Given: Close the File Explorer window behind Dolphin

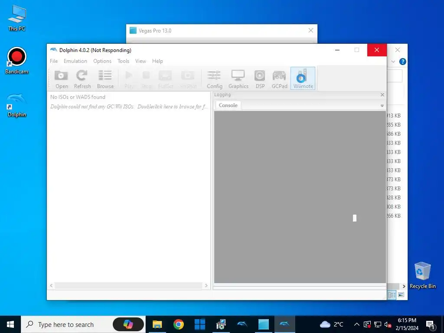Looking at the screenshot, I should click(398, 50).
